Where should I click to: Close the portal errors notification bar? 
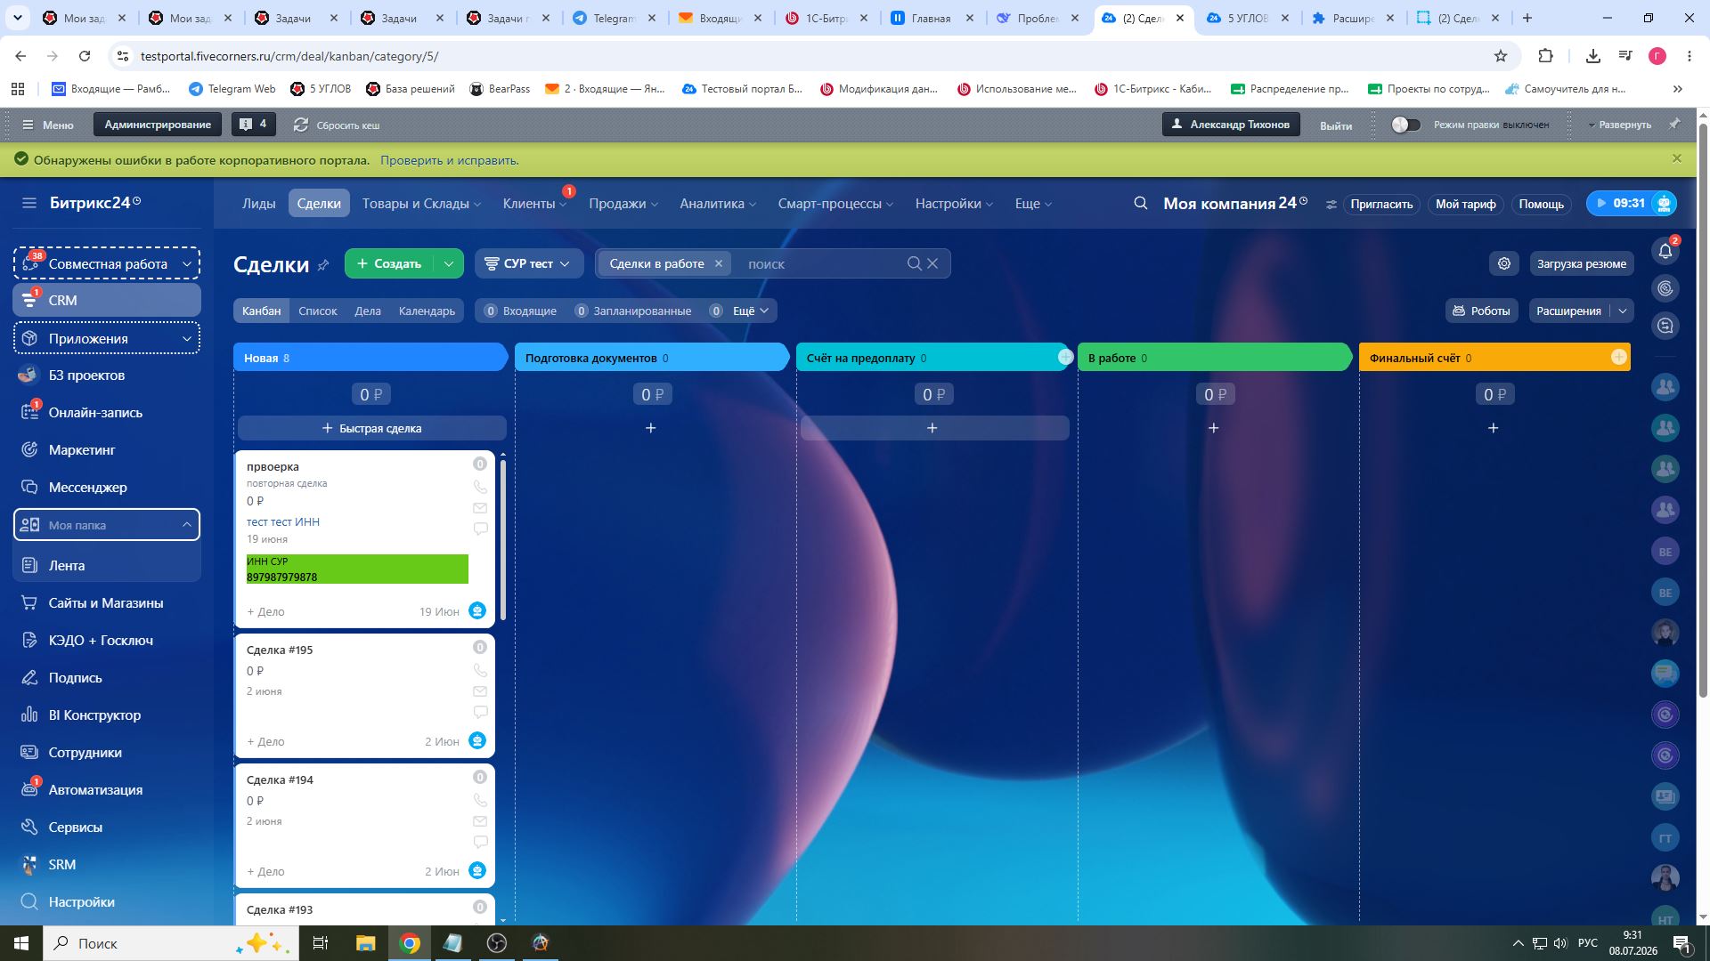[1677, 158]
